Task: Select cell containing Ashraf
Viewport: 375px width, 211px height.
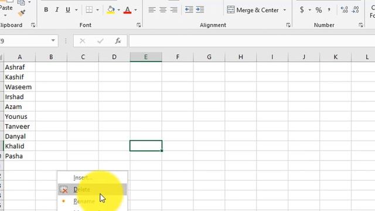Action: pyautogui.click(x=19, y=67)
